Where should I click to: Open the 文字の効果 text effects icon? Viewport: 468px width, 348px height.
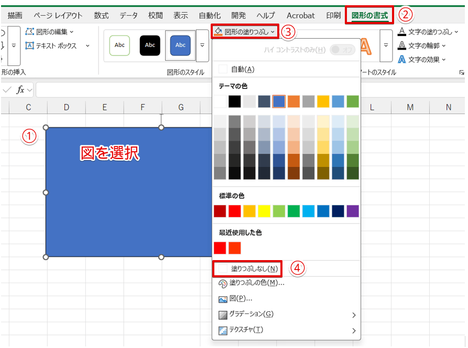tap(403, 59)
